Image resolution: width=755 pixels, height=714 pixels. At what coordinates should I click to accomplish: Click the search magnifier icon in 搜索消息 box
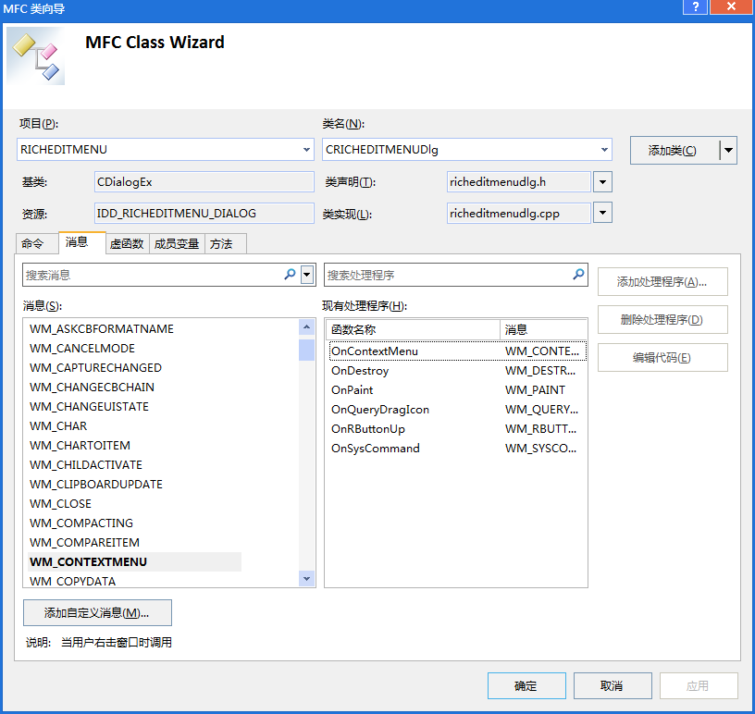point(290,275)
